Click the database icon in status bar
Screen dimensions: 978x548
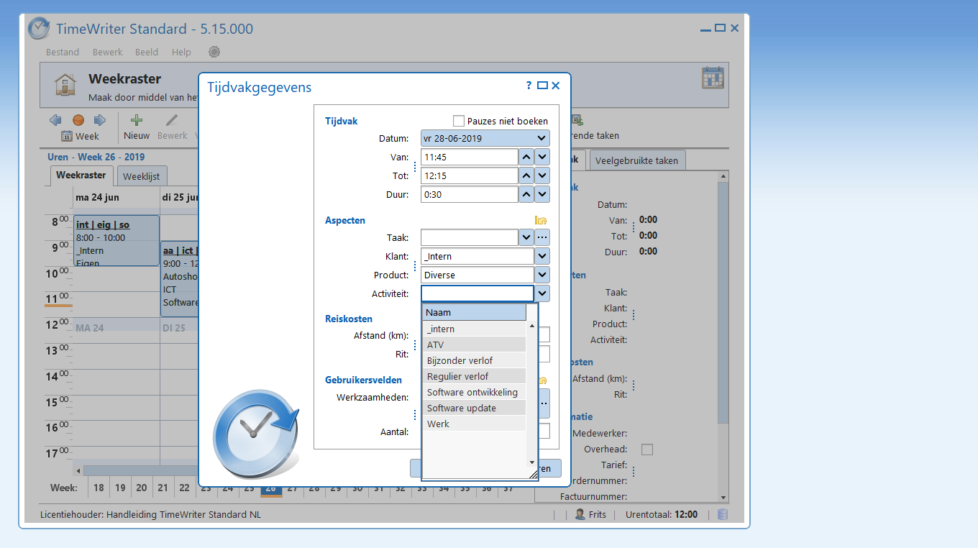click(723, 514)
